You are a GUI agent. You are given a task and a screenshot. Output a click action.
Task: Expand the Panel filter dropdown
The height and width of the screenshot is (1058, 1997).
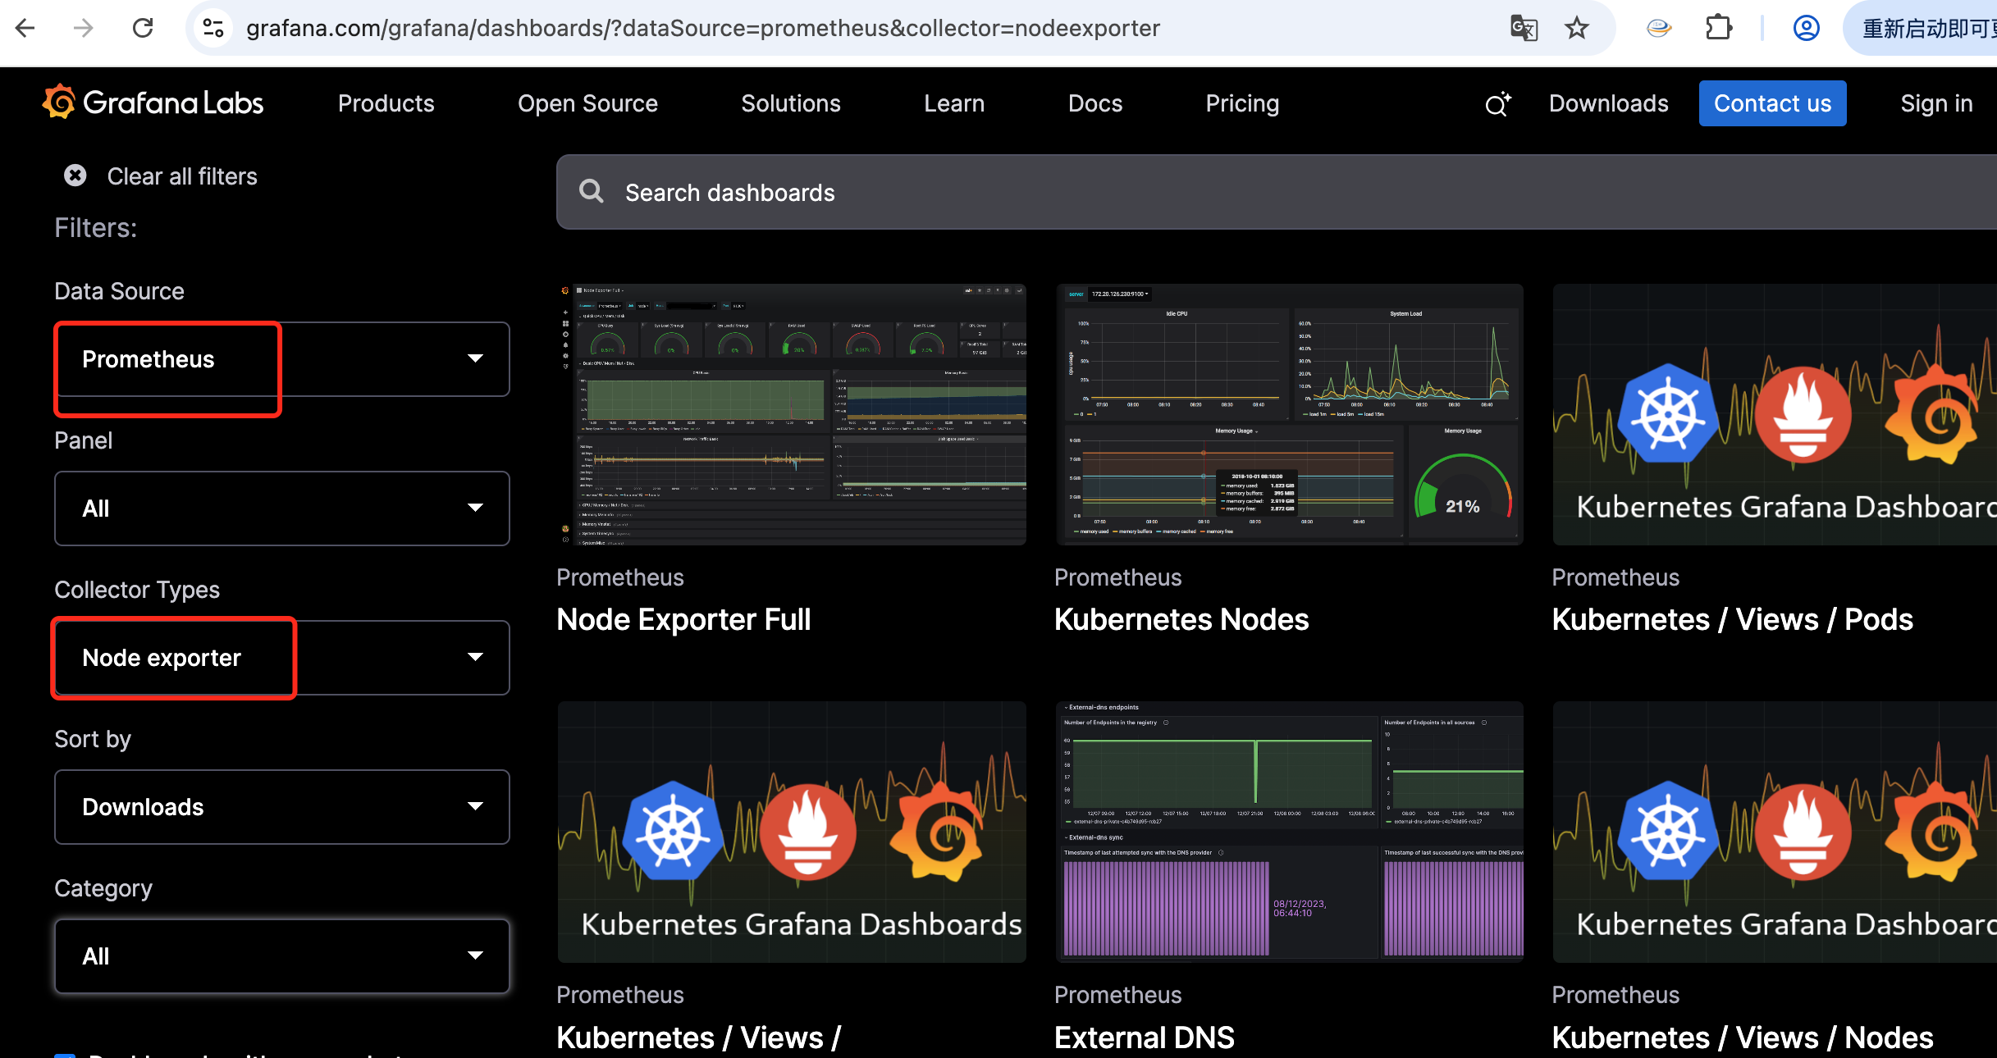point(281,508)
